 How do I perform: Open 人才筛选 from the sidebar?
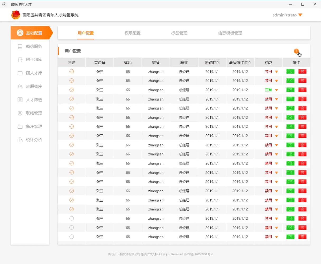point(30,100)
